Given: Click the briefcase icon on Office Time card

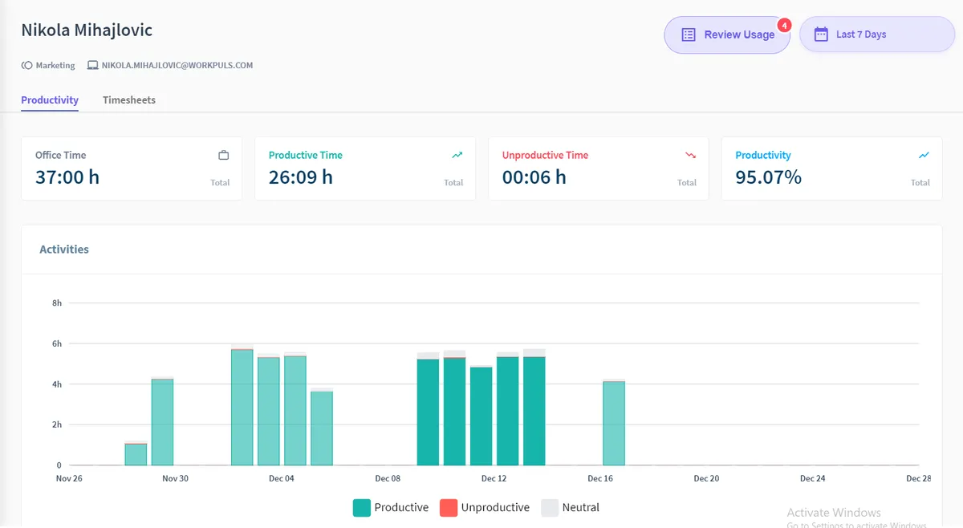Looking at the screenshot, I should [x=224, y=155].
